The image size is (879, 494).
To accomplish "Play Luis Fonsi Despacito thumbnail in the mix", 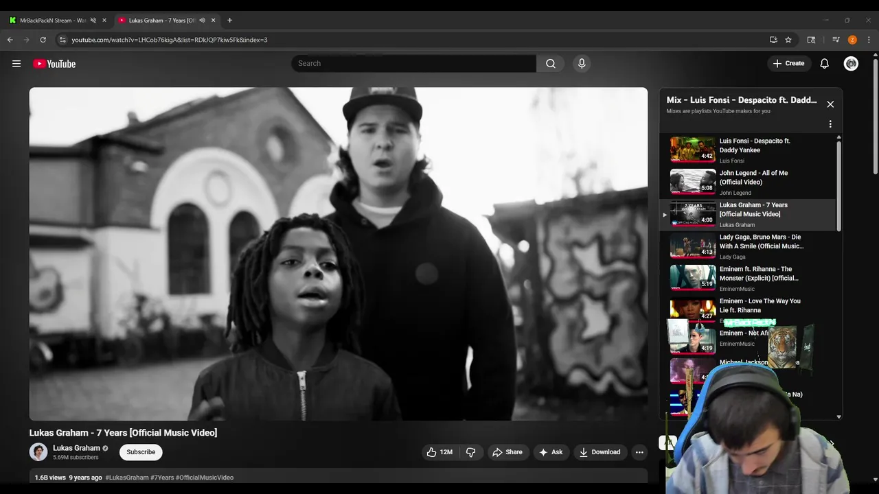I will pyautogui.click(x=693, y=150).
